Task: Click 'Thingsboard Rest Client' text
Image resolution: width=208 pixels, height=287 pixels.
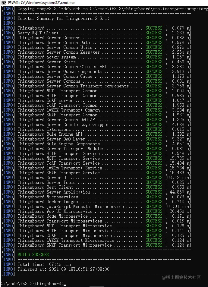Action: [45, 187]
